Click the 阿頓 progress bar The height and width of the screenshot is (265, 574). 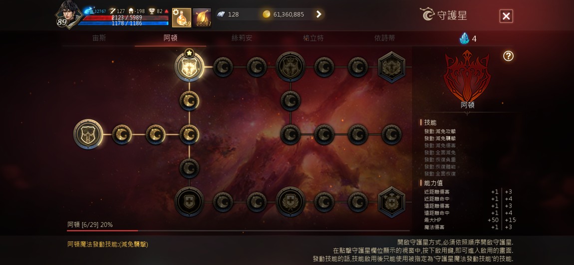coord(238,231)
